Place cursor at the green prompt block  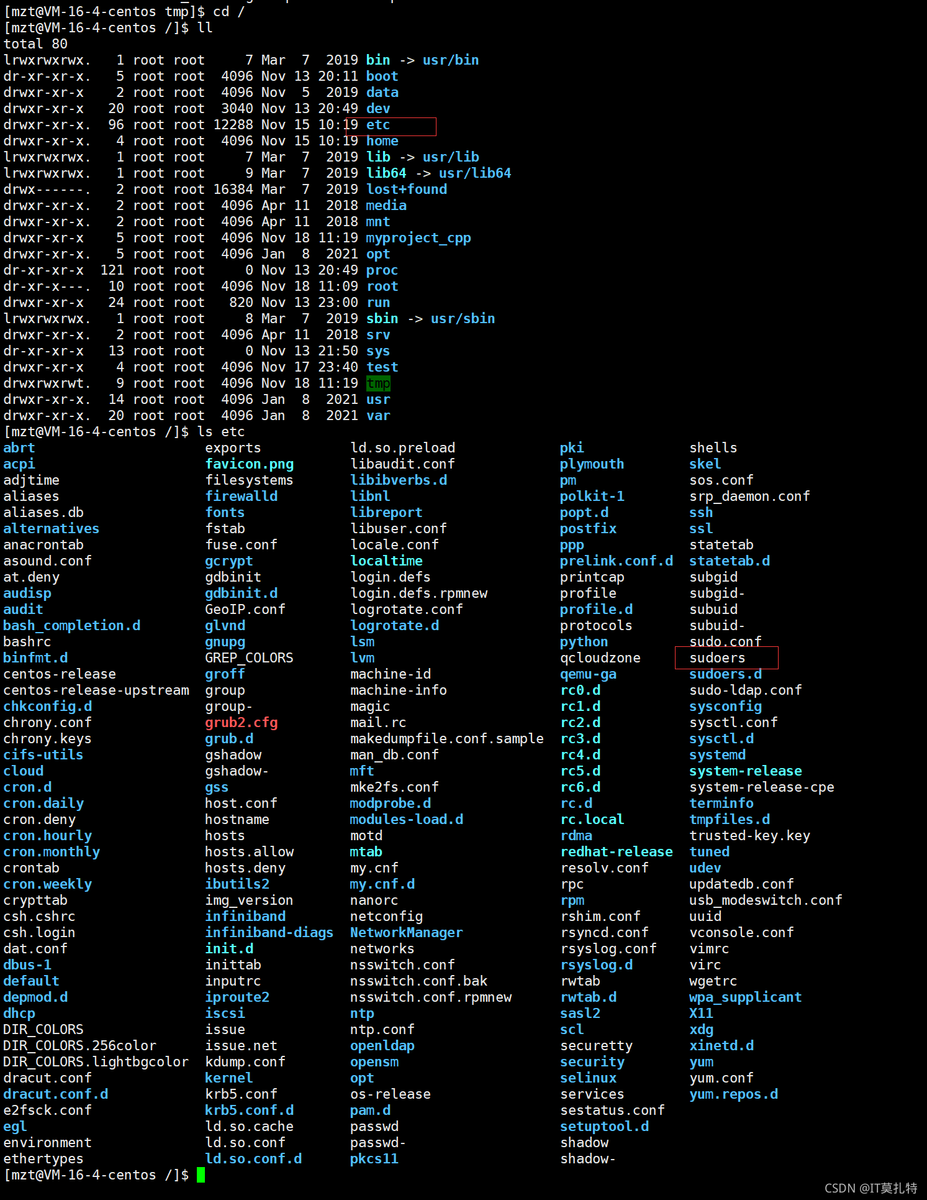pyautogui.click(x=201, y=1175)
